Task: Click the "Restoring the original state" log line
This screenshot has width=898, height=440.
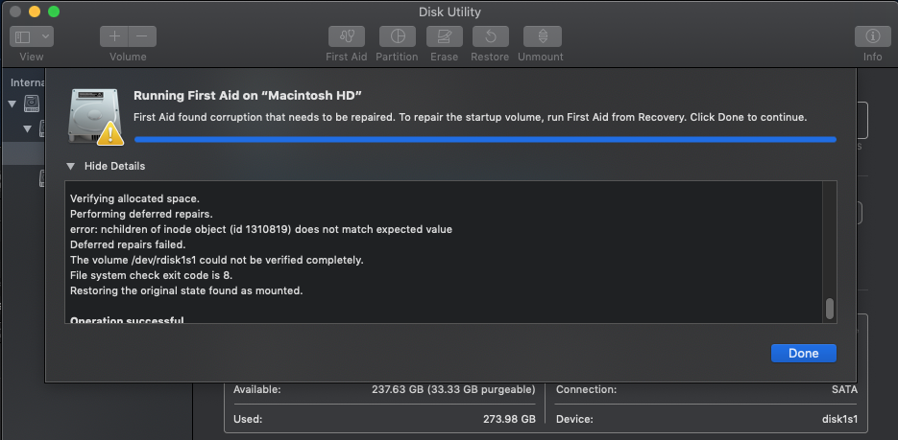Action: click(x=186, y=290)
